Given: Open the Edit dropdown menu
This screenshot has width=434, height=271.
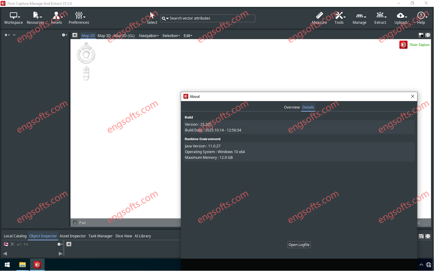Looking at the screenshot, I should (187, 35).
